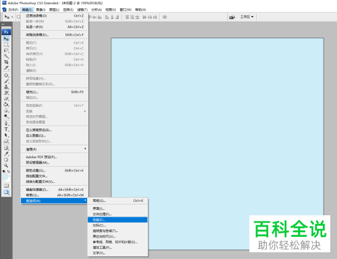This screenshot has height=259, width=337.
Task: Open the 窗口(W) menu
Action: pyautogui.click(x=125, y=9)
